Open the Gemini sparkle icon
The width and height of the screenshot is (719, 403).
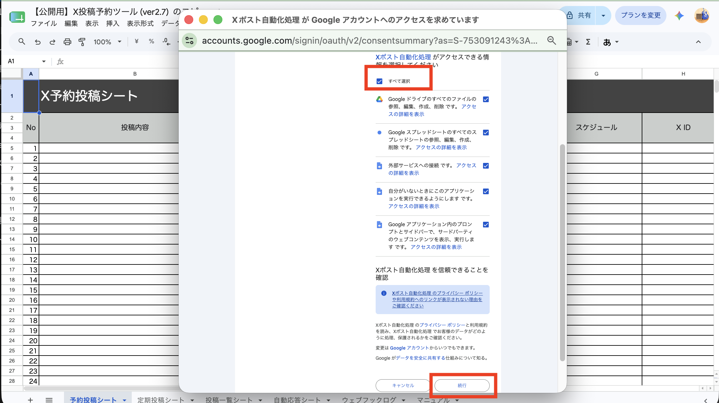pyautogui.click(x=679, y=15)
